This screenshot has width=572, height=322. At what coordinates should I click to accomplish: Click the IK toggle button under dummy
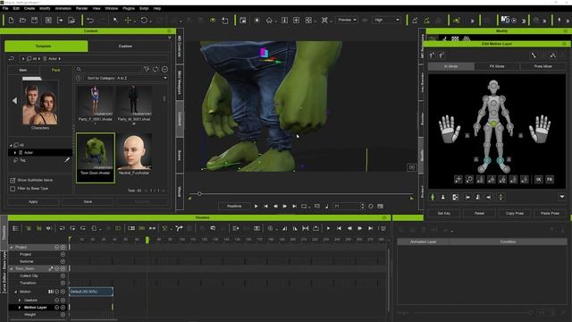pos(538,179)
